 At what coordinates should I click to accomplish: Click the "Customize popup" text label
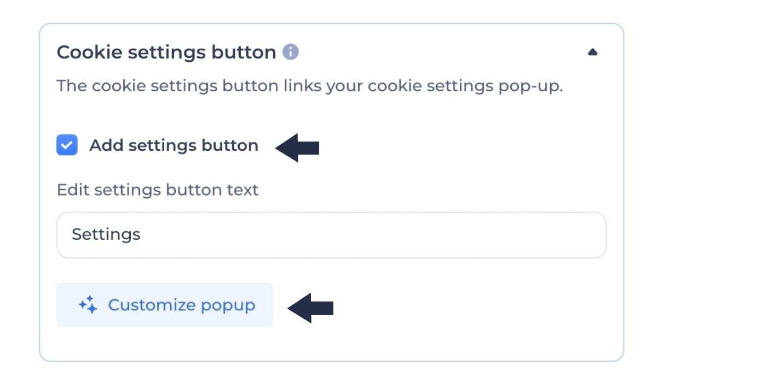[181, 305]
